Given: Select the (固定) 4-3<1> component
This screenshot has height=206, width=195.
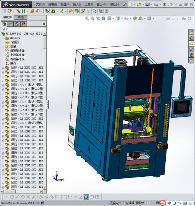Looking at the screenshot, I should [x=24, y=97].
